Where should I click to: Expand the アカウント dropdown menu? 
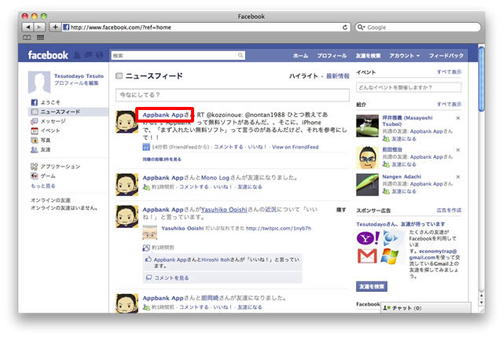(405, 56)
